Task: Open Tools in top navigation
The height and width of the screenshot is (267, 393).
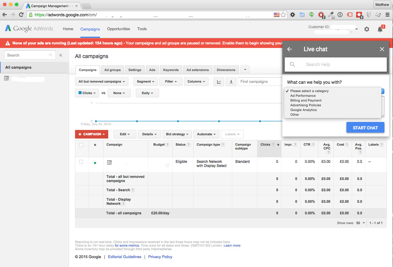Action: pyautogui.click(x=142, y=29)
